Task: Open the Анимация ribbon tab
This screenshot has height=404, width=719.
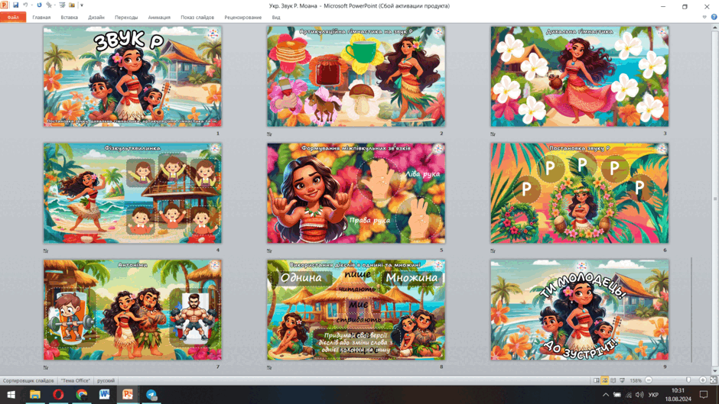Action: click(159, 18)
